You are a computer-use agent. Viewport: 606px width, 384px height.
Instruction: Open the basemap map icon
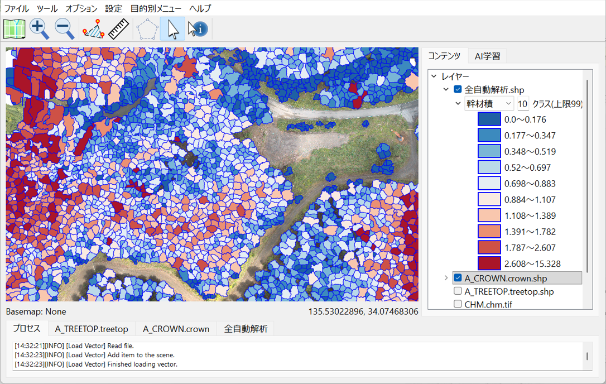click(15, 29)
